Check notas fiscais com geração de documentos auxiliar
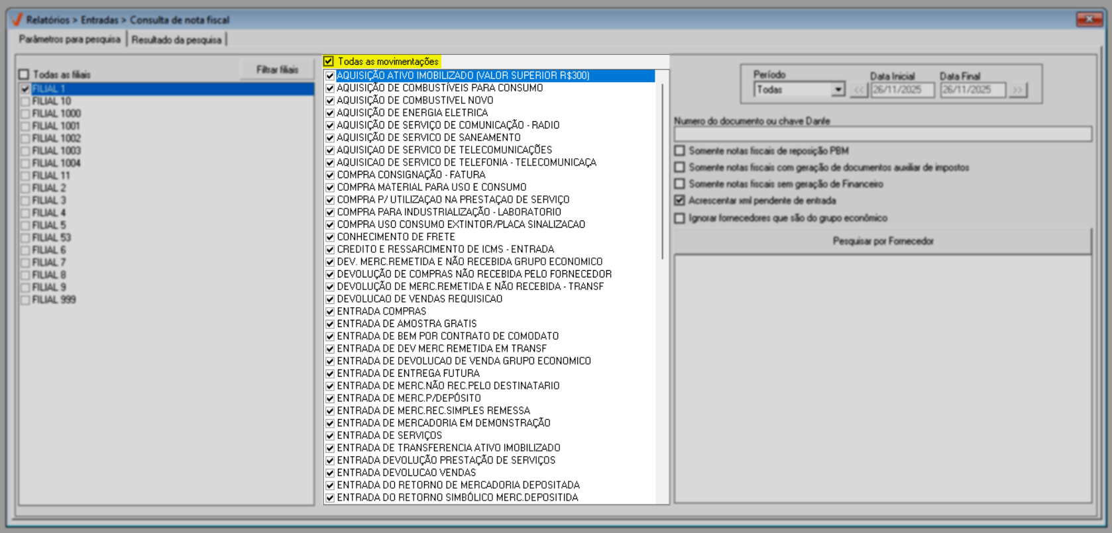The width and height of the screenshot is (1112, 533). pyautogui.click(x=680, y=168)
